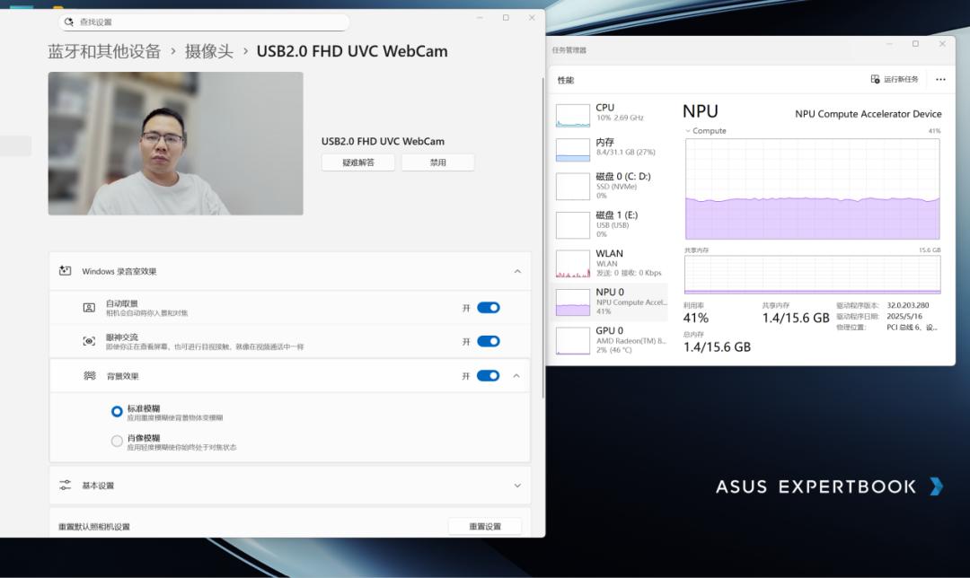Select the CPU mini graph in Task Manager
The width and height of the screenshot is (970, 578).
(573, 116)
